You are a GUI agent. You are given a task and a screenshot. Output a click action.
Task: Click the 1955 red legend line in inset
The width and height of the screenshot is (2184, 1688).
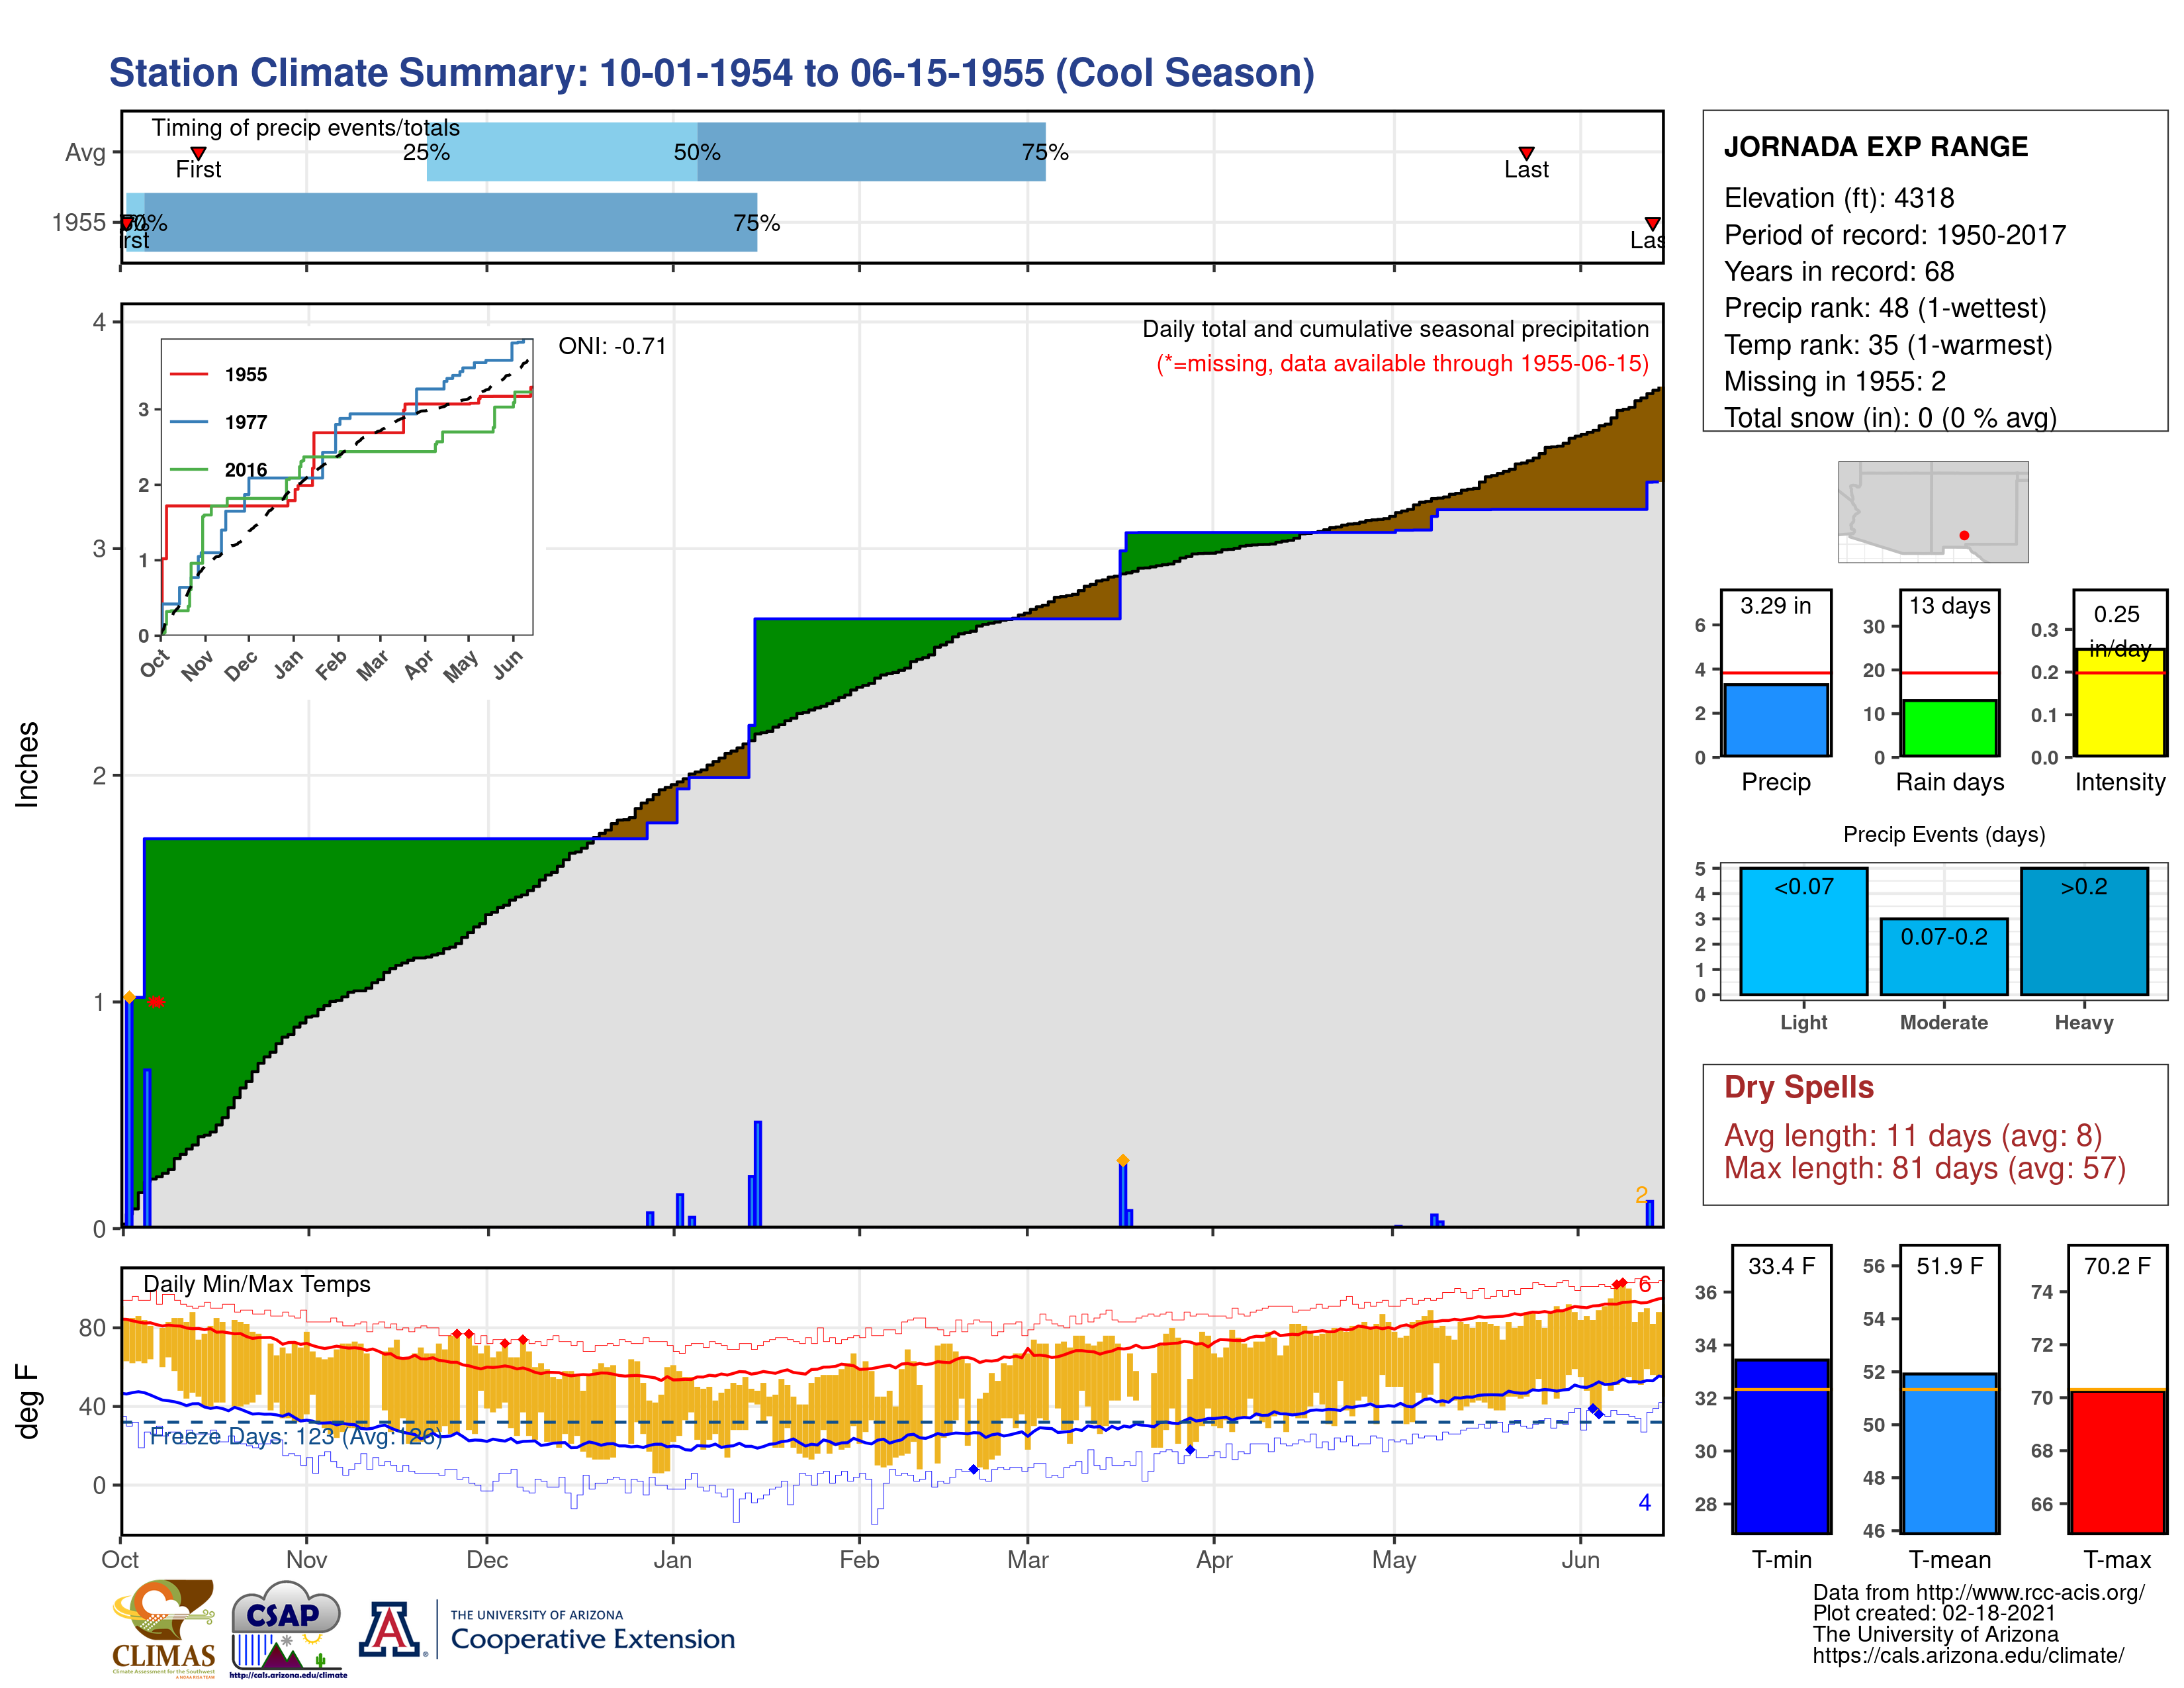tap(188, 374)
